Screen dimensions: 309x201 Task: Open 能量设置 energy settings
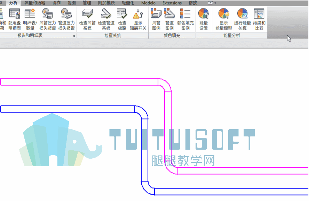click(x=204, y=19)
